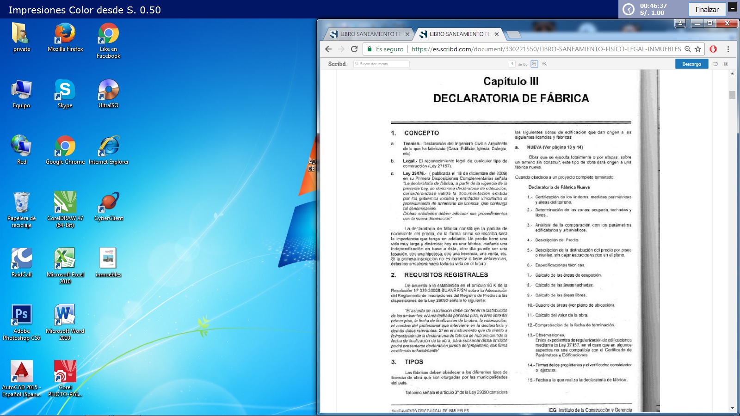Click the browser vertical scrollbar thumb
Viewport: 740px width, 416px height.
(732, 95)
